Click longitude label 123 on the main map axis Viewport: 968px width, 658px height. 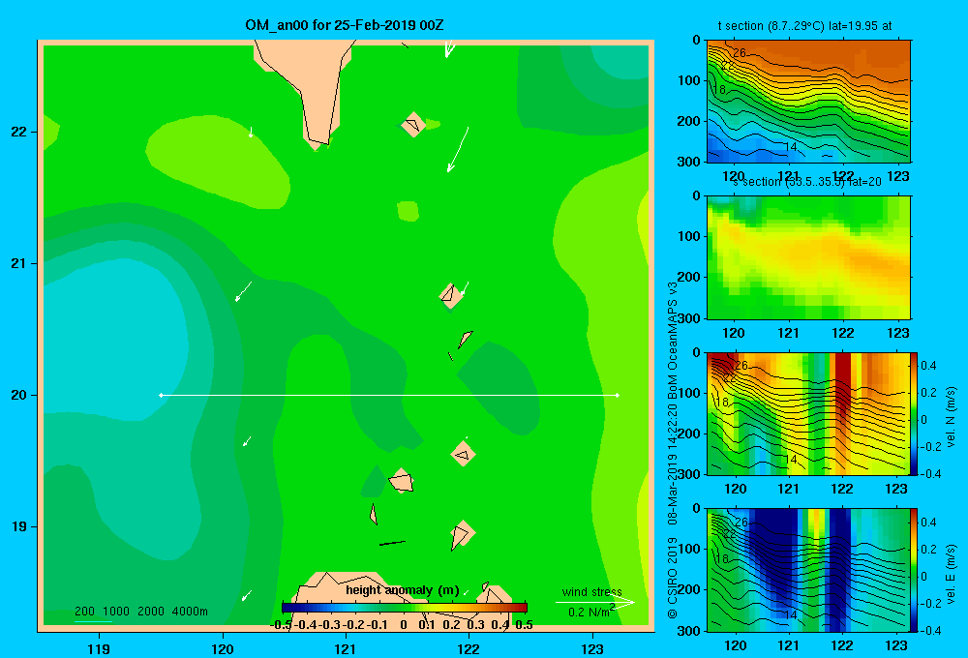(592, 648)
